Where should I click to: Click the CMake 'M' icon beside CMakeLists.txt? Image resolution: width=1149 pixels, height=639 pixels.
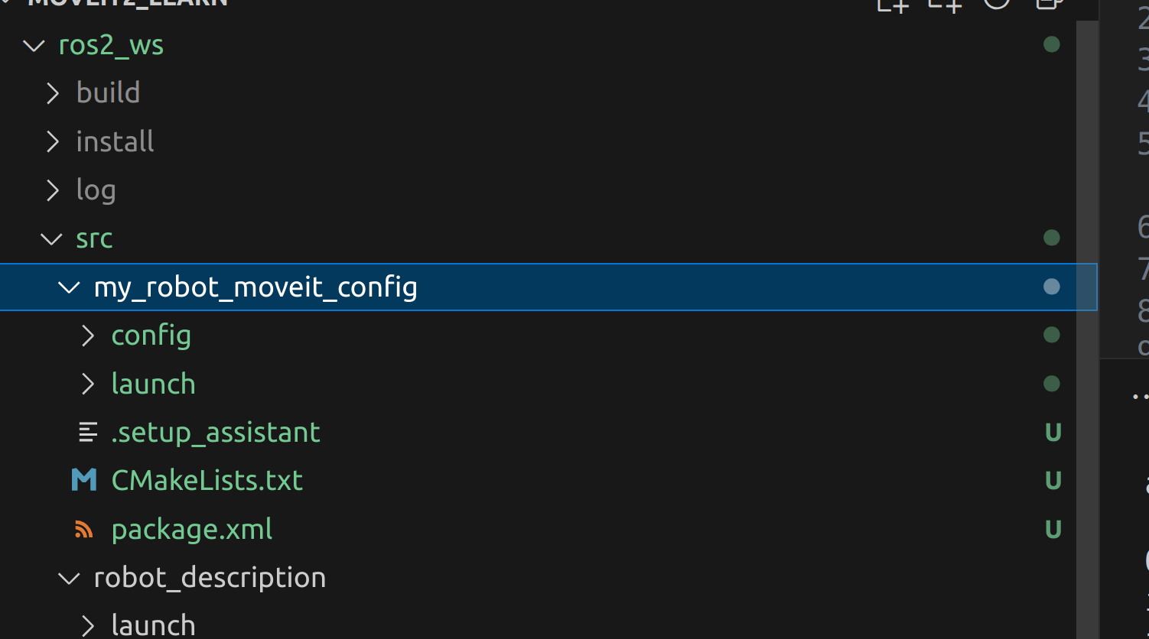click(x=84, y=480)
